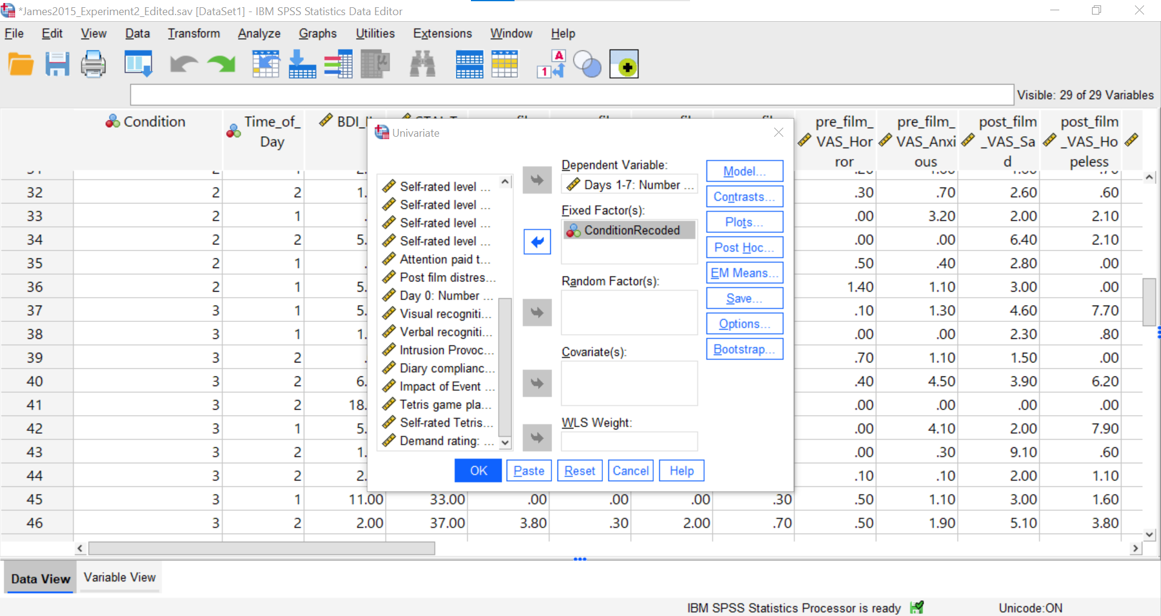This screenshot has width=1161, height=616.
Task: Click the green Redo arrow icon
Action: [222, 64]
